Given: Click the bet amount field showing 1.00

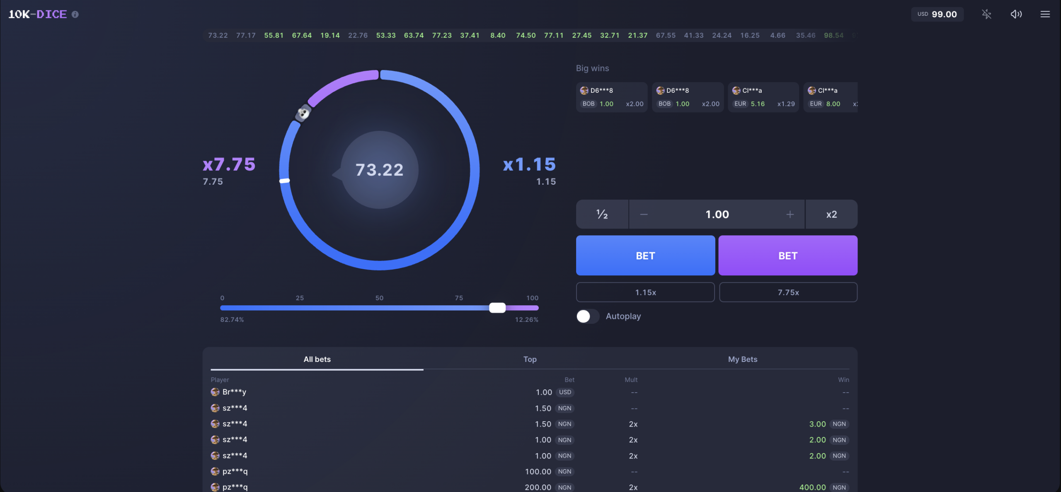Looking at the screenshot, I should coord(717,214).
